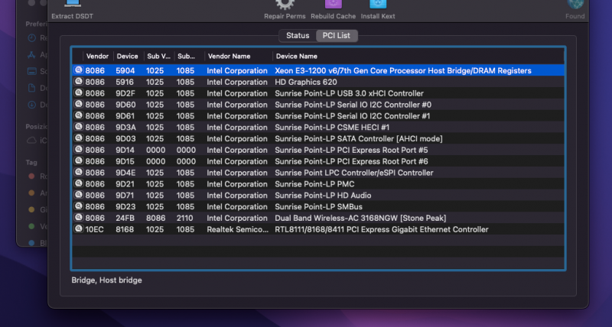Click the Bridge, Host bridge description

tap(106, 280)
